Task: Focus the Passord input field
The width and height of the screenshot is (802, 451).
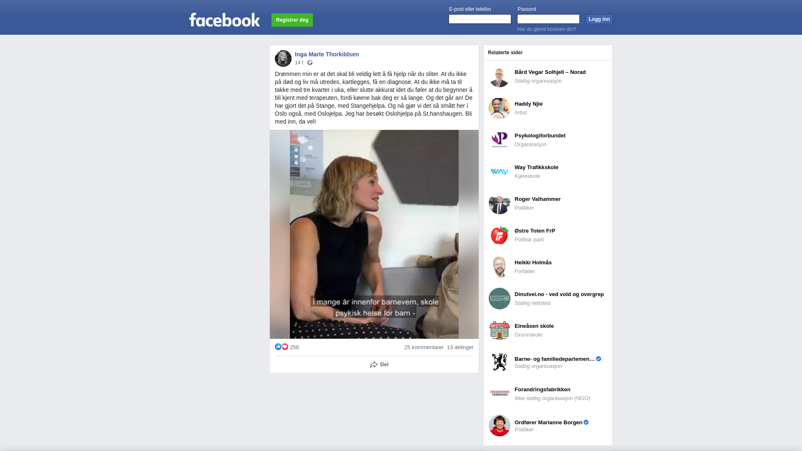Action: [x=548, y=19]
